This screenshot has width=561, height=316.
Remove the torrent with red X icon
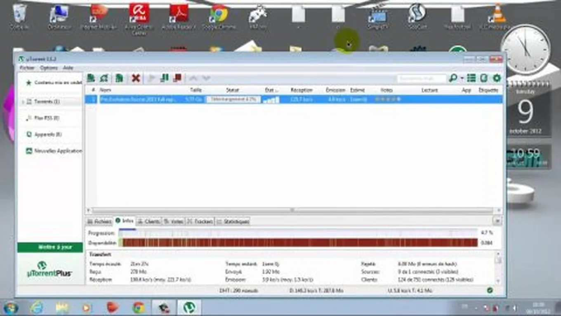coord(136,78)
